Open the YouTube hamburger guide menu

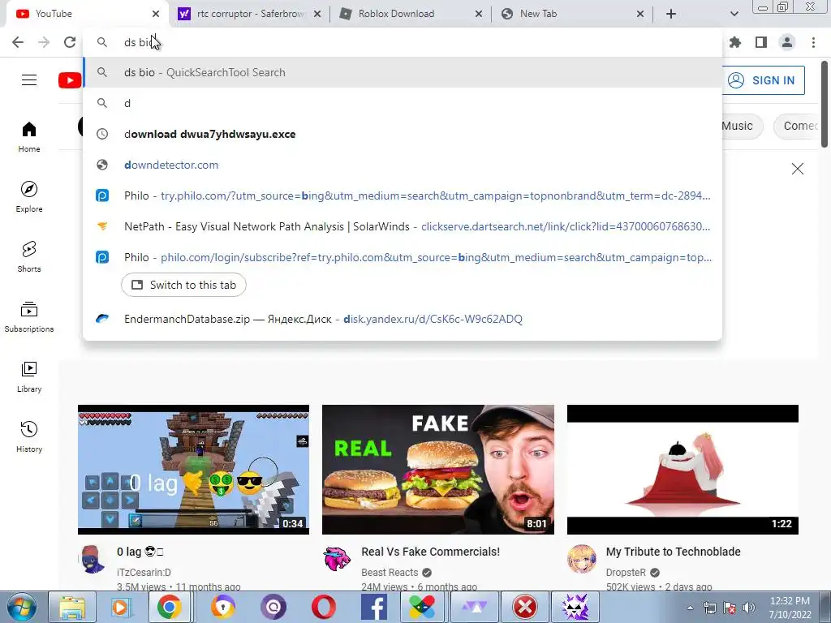[x=29, y=80]
